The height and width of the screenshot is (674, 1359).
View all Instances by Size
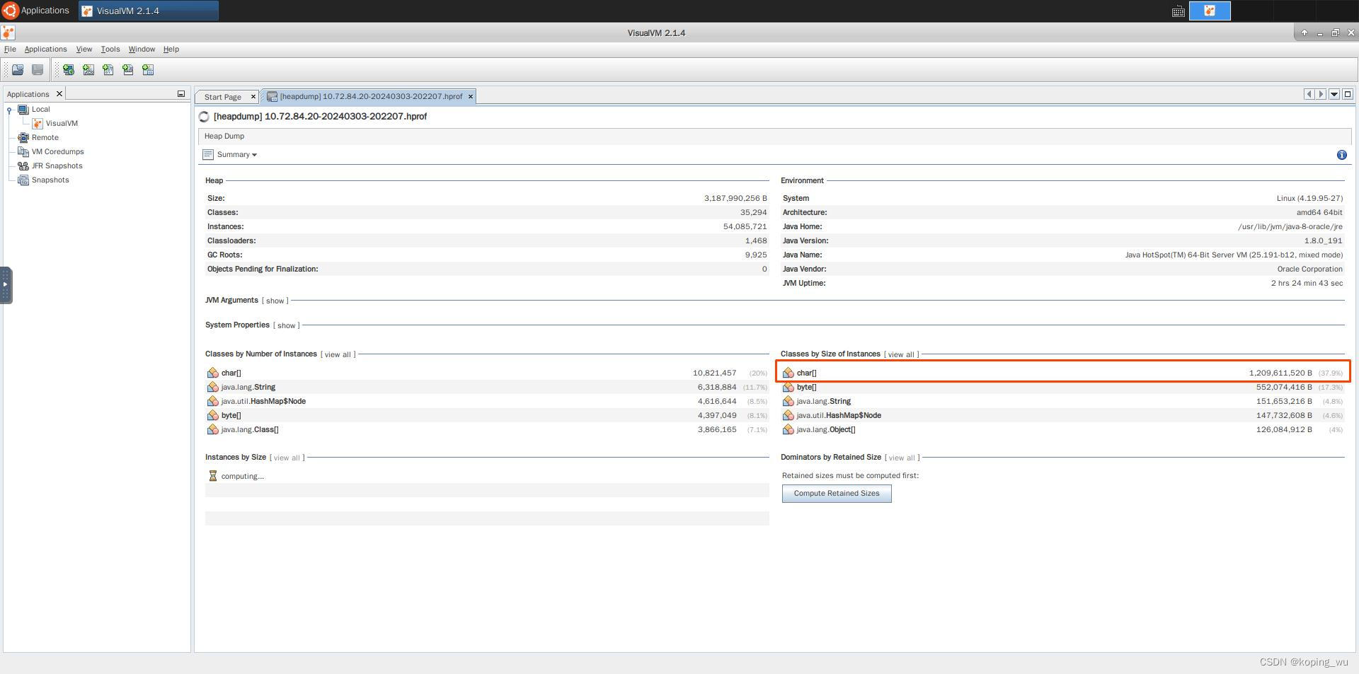tap(287, 458)
